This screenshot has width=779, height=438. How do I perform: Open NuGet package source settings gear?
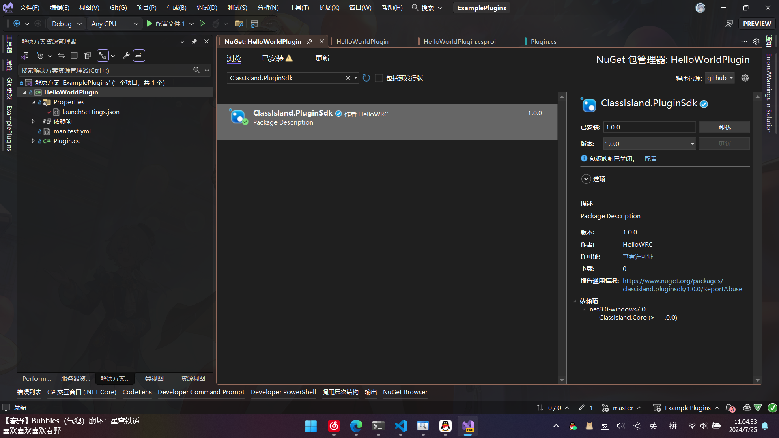tap(745, 78)
